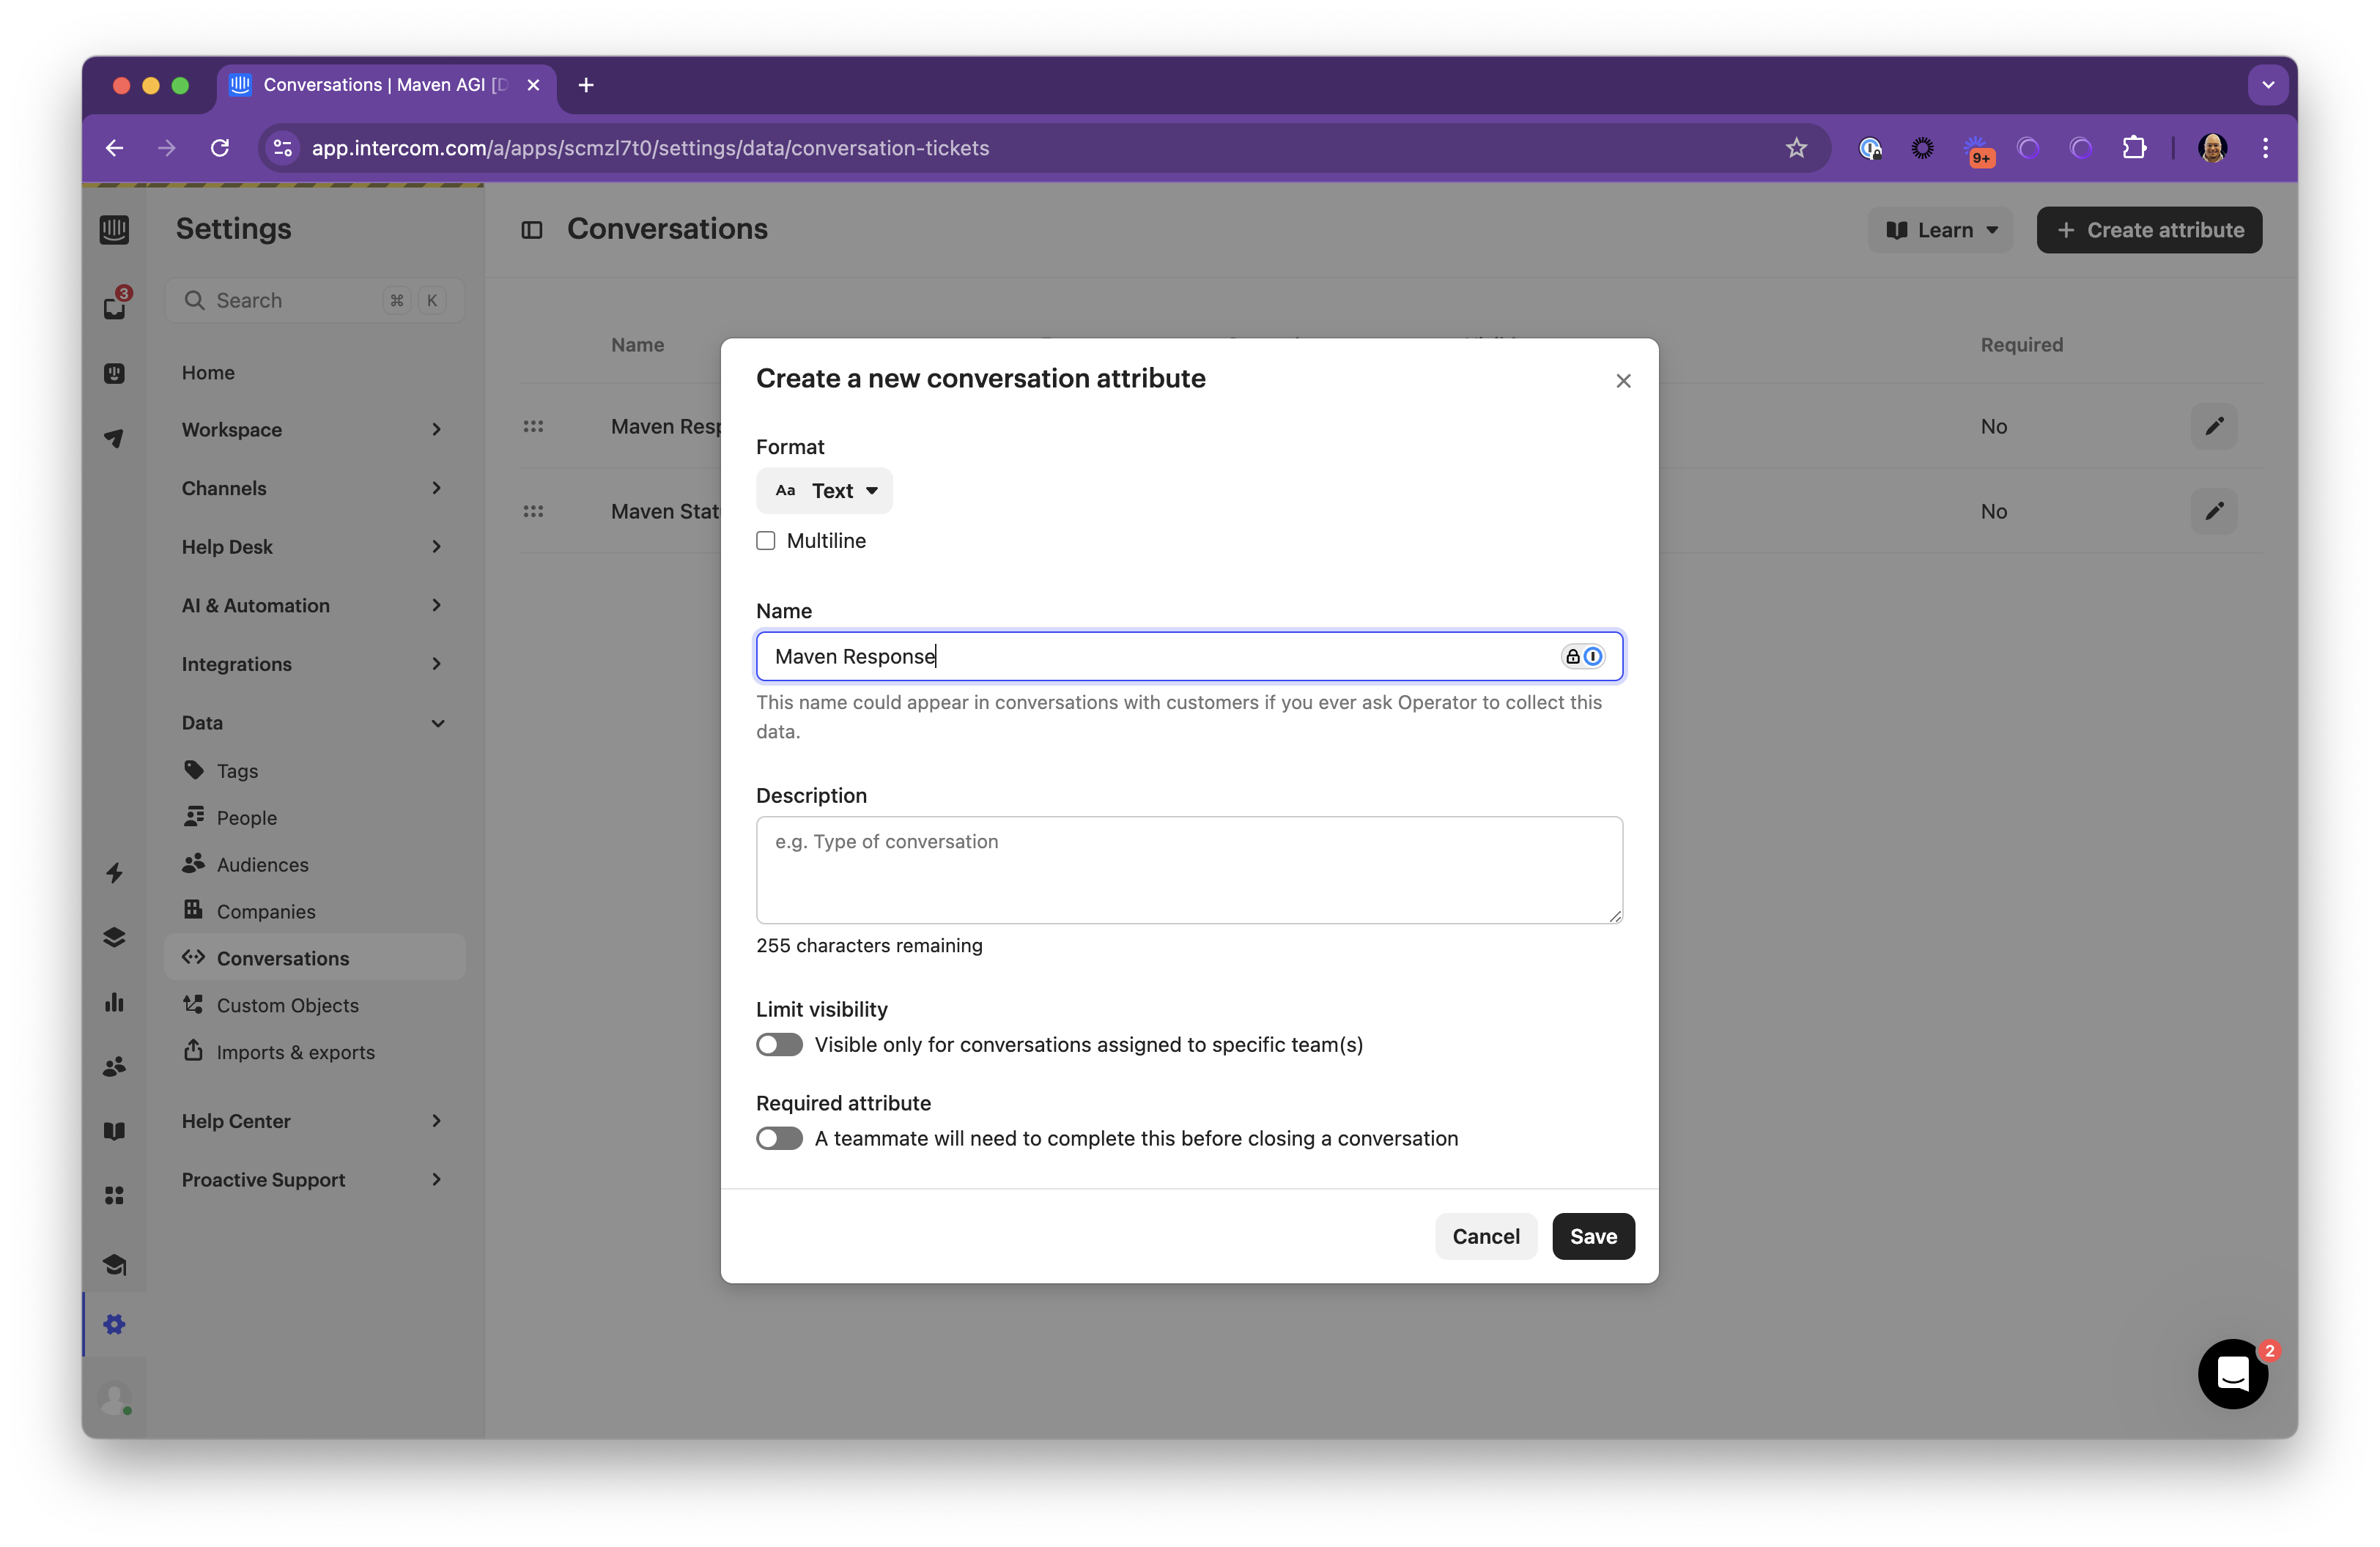Open the Tags settings item
2380x1547 pixels.
click(x=237, y=771)
